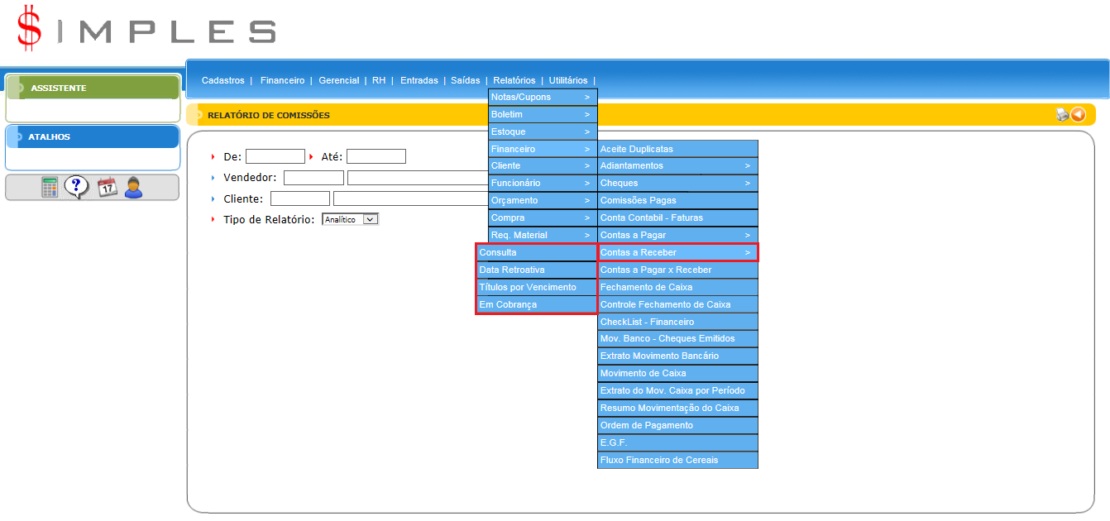Click the orange back arrow icon
Viewport: 1110px width, 521px height.
coord(1078,115)
